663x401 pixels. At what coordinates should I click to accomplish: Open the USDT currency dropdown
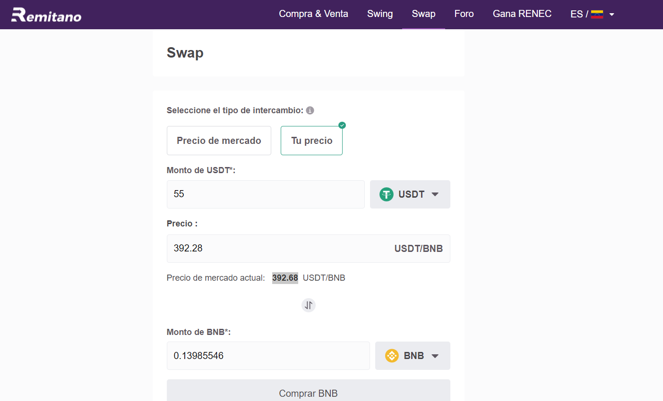click(410, 194)
